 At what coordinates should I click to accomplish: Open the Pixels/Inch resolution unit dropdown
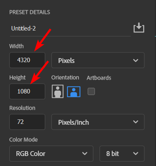click(98, 122)
